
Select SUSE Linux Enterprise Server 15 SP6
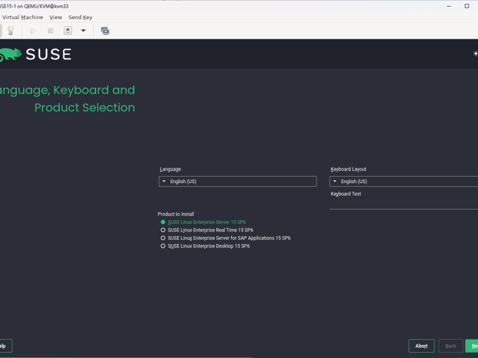click(x=203, y=222)
